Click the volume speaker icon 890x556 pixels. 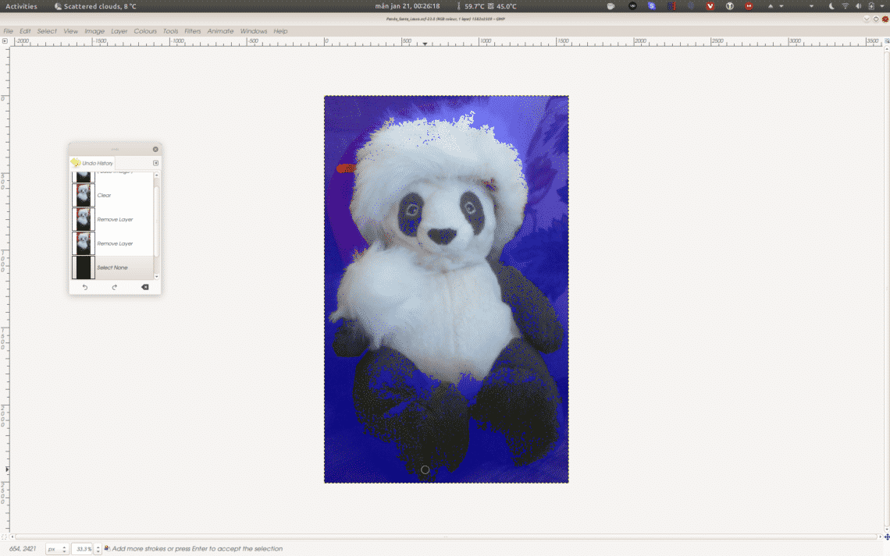point(858,6)
